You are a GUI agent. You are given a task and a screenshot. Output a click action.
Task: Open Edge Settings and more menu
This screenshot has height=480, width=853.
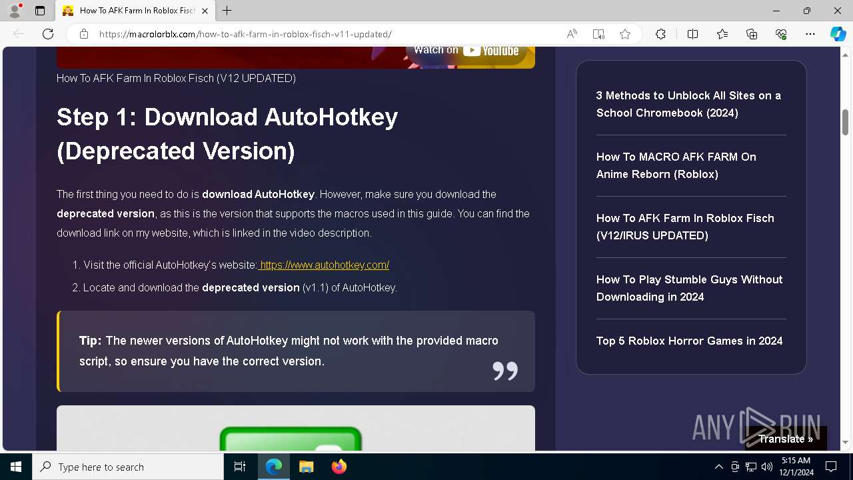pos(810,34)
